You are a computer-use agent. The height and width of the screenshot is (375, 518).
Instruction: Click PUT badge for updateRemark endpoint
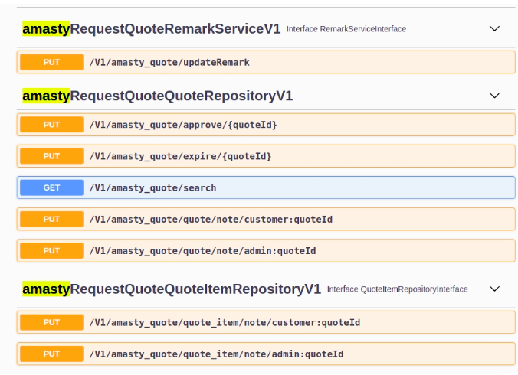click(51, 62)
